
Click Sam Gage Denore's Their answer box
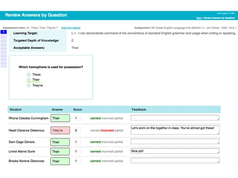click(60, 142)
